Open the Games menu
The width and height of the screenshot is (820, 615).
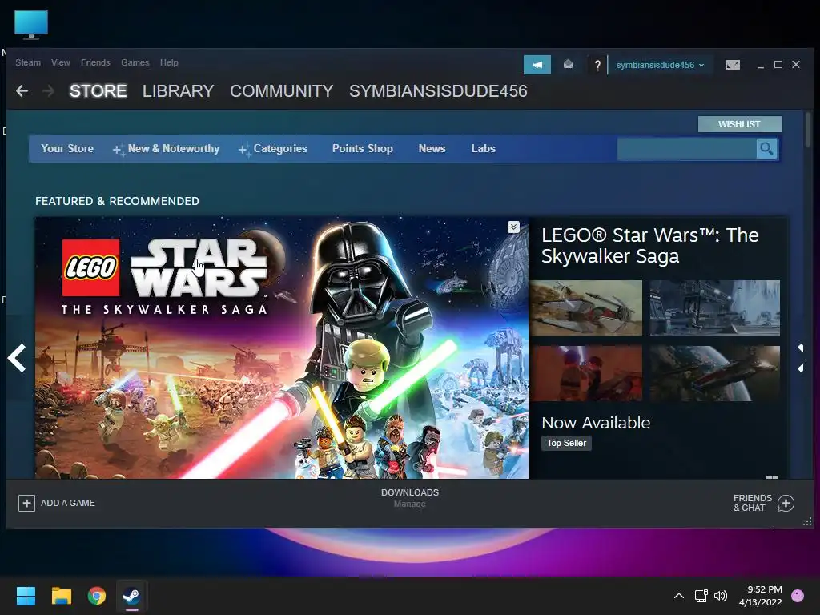pos(135,62)
